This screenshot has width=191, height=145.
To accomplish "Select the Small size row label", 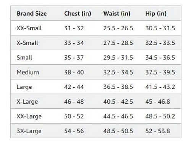I will pos(24,57).
